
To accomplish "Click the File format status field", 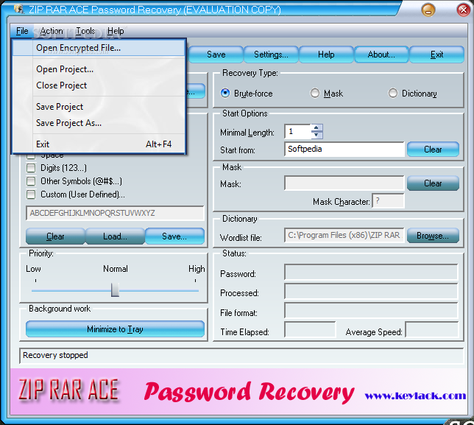I will tap(371, 311).
